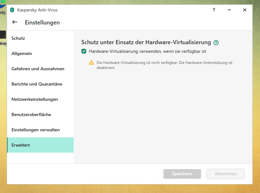Screen dimensions: 260x193
Task: Select the dark desktop icon behind the window
Action: 3,34
